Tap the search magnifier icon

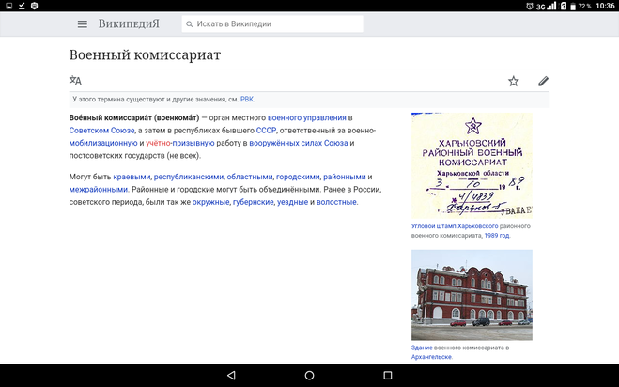click(190, 24)
